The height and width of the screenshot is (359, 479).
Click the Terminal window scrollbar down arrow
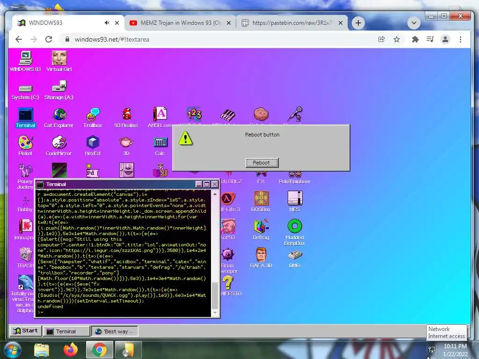pyautogui.click(x=215, y=313)
